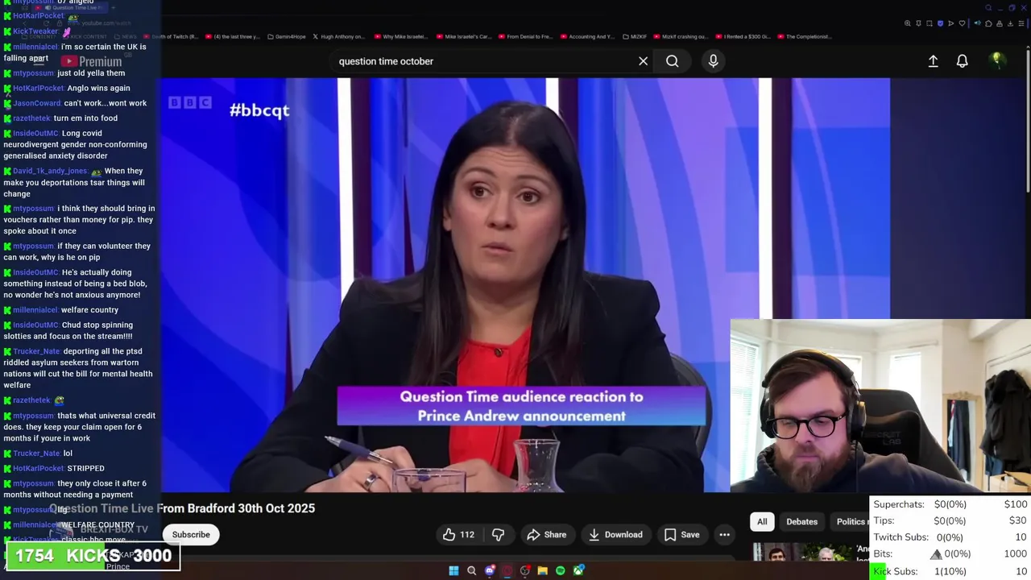This screenshot has height=580, width=1031.
Task: Click the YouTube search magnifier button
Action: (672, 61)
